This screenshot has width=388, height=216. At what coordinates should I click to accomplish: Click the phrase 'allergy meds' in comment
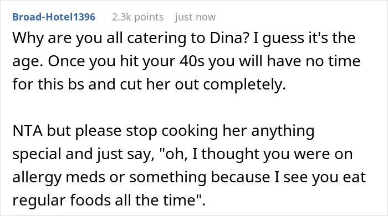pyautogui.click(x=59, y=177)
